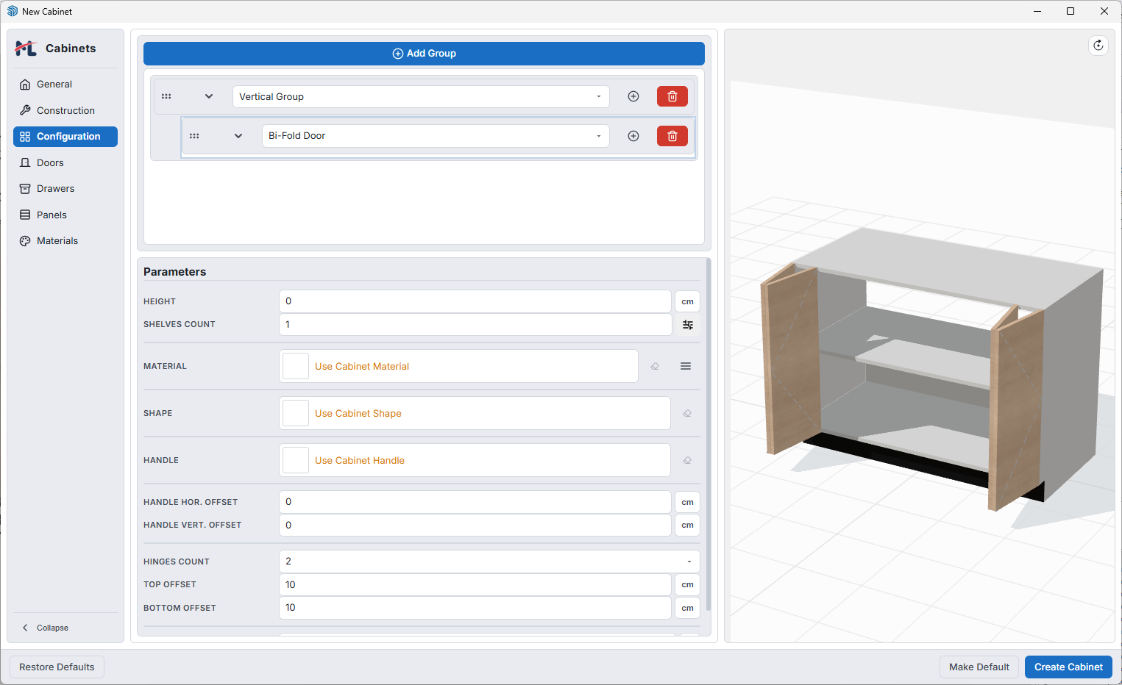This screenshot has width=1122, height=685.
Task: Open the Hinges Count dropdown
Action: tap(489, 562)
